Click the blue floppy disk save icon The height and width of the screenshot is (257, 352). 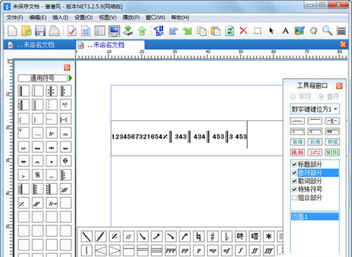[x=40, y=31]
